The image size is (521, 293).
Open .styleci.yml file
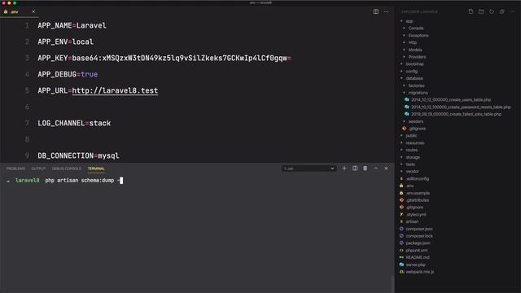click(x=416, y=215)
